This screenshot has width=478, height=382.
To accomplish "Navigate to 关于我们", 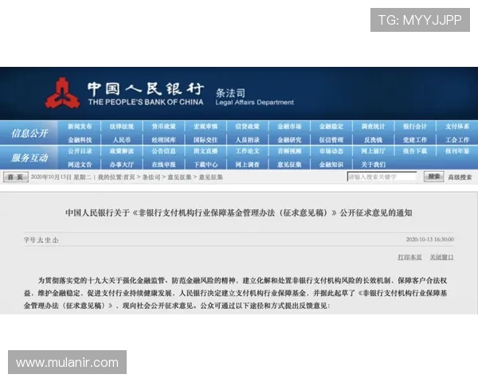I will pyautogui.click(x=373, y=165).
